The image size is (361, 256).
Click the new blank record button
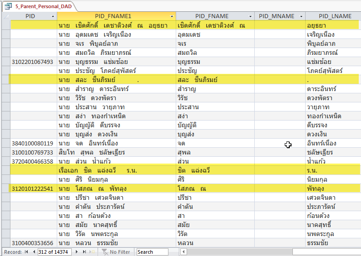coord(92,252)
